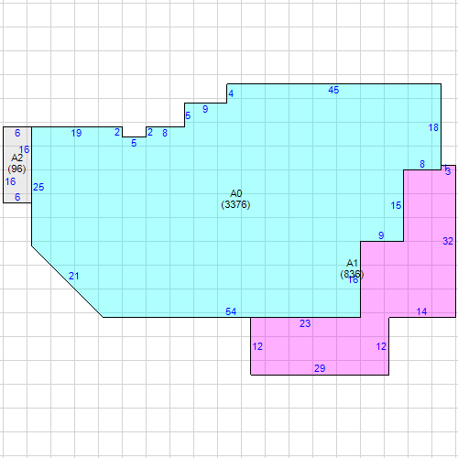Select the 14 dimension label

(421, 311)
